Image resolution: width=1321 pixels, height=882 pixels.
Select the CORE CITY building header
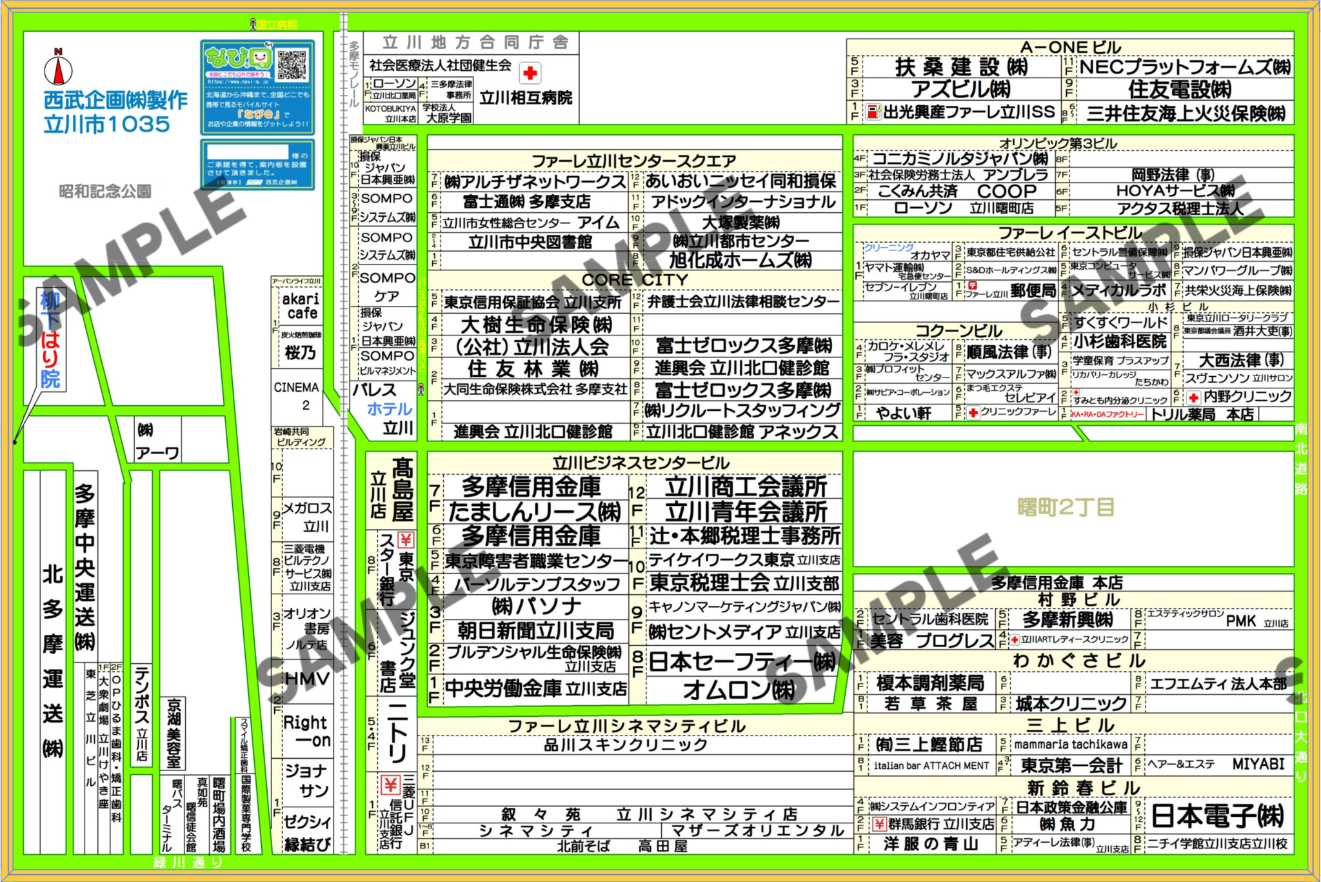click(x=634, y=280)
